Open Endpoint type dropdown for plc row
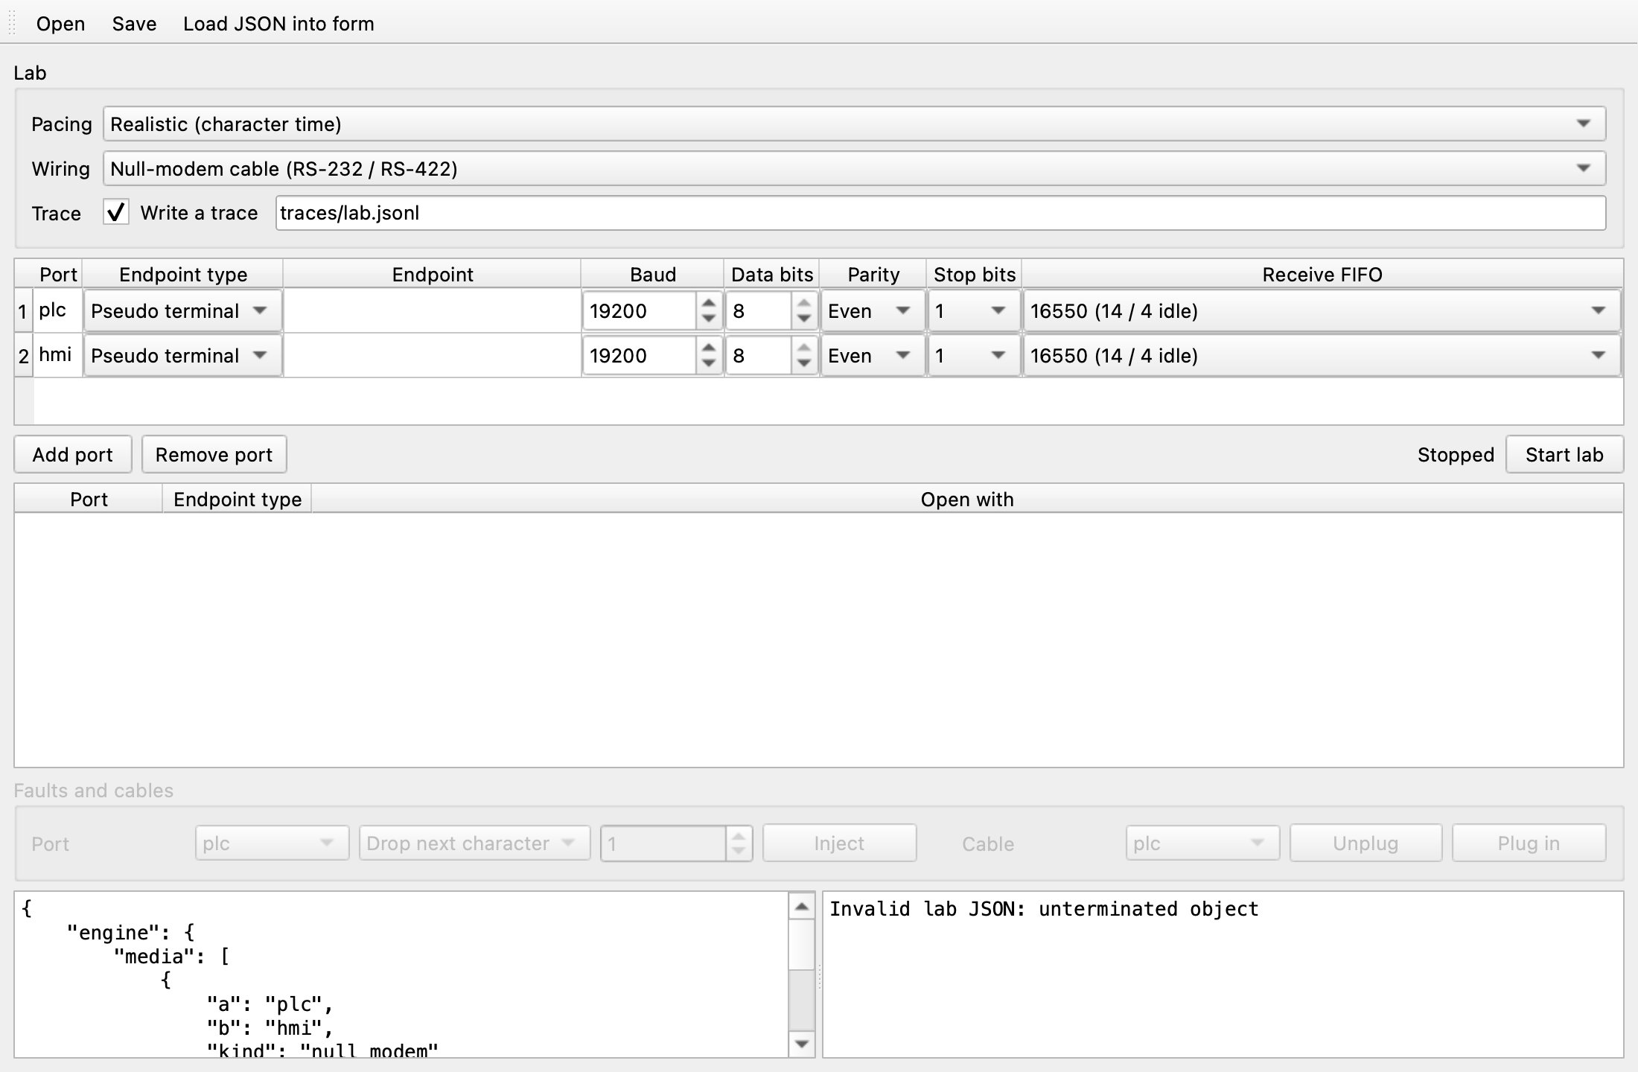The width and height of the screenshot is (1638, 1072). click(x=182, y=310)
